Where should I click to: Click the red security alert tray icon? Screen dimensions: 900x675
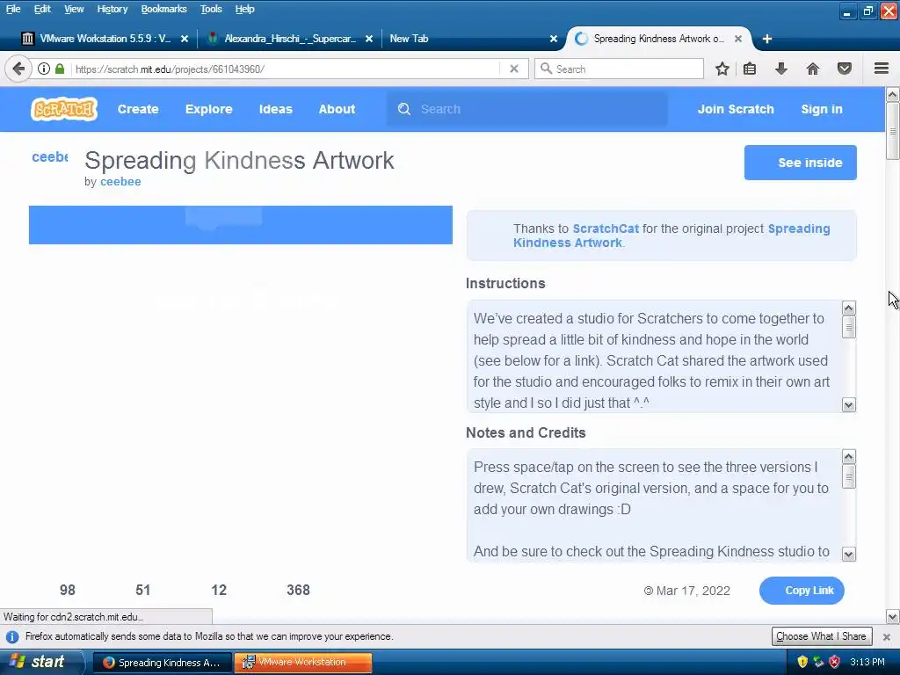click(835, 662)
